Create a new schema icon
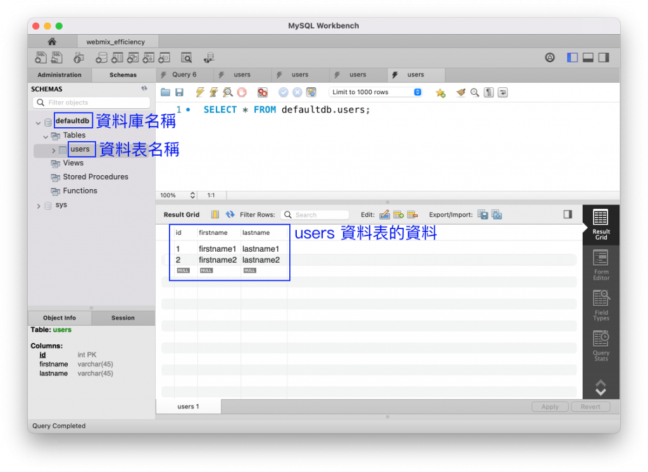Viewport: 648px width, 472px height. pyautogui.click(x=101, y=58)
